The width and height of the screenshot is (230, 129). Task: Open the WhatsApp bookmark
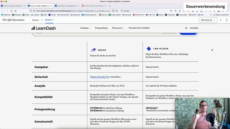17,15
